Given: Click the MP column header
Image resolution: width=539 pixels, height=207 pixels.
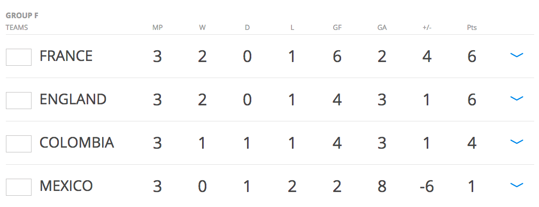Looking at the screenshot, I should click(x=157, y=27).
